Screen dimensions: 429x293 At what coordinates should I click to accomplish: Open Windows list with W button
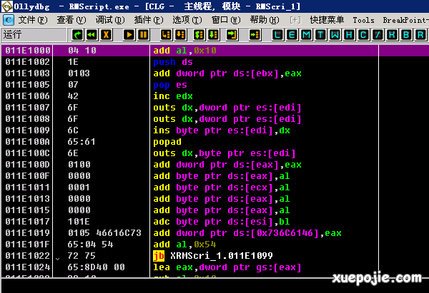point(335,35)
